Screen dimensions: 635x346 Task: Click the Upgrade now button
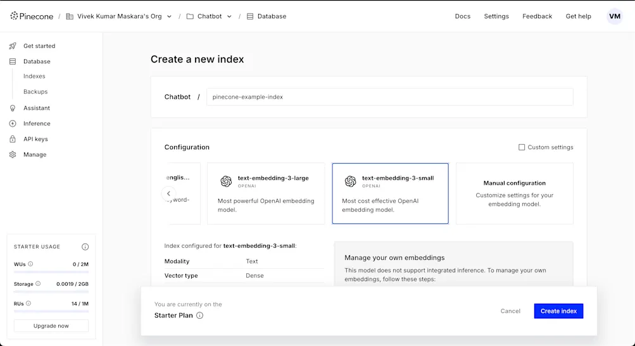click(x=51, y=326)
